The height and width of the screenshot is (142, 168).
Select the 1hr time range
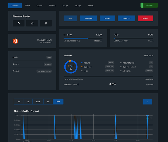pos(48,102)
